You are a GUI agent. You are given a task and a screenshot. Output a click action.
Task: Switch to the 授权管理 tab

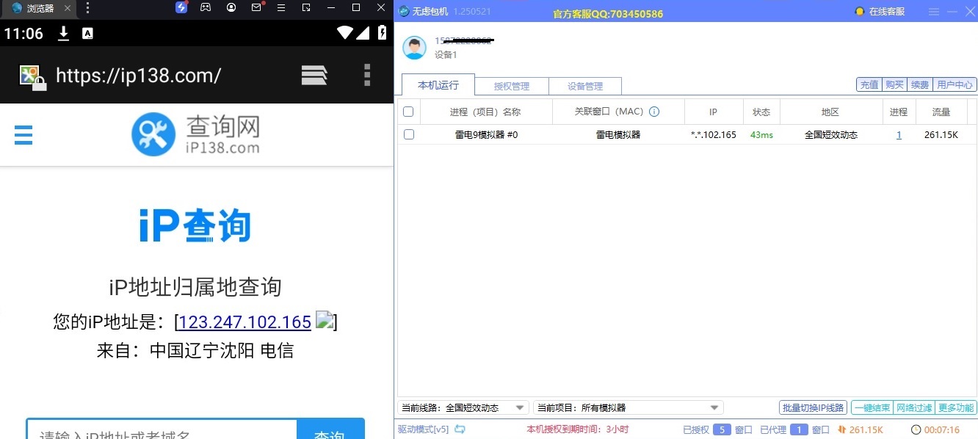(512, 86)
